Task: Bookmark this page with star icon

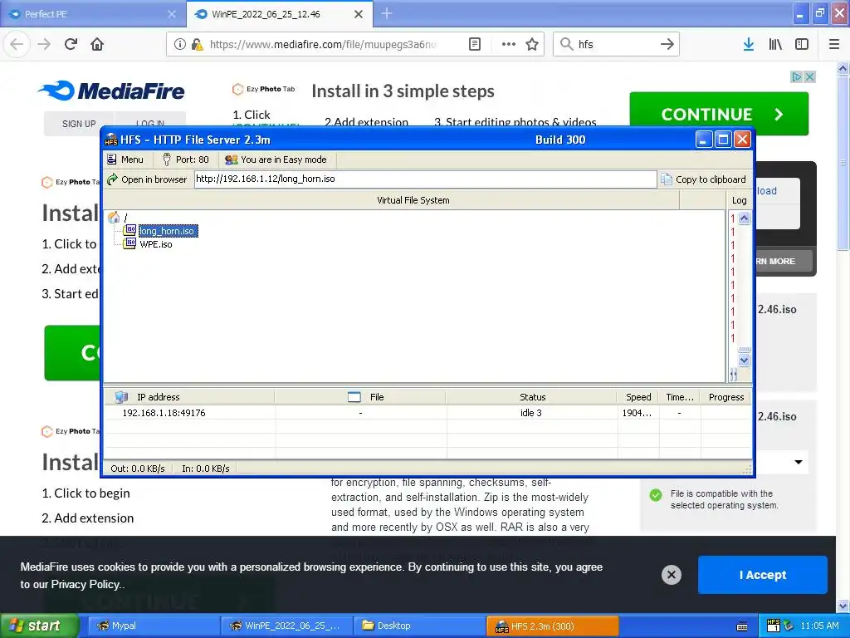Action: pyautogui.click(x=532, y=44)
